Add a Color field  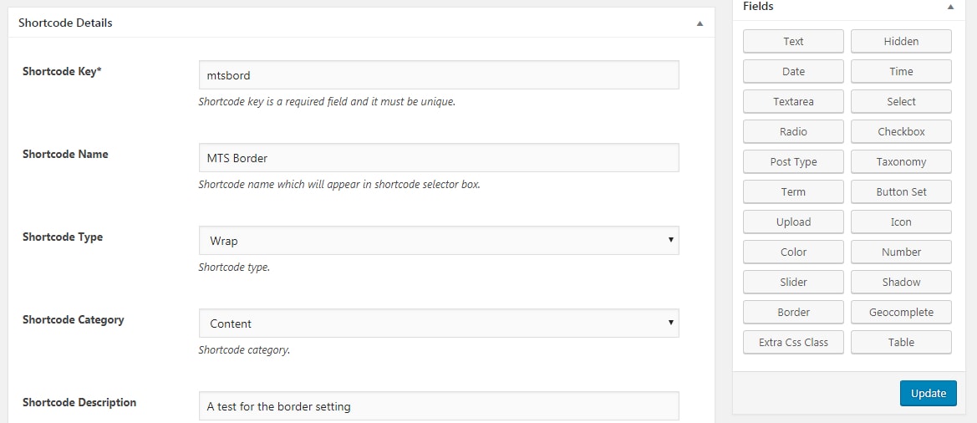coord(793,252)
